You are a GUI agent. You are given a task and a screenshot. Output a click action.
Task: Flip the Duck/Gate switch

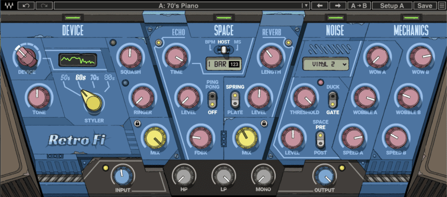(x=332, y=100)
